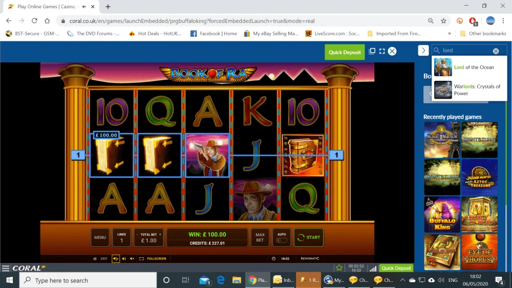The image size is (512, 288).
Task: Open the Other bookmarks folder
Action: [x=483, y=34]
